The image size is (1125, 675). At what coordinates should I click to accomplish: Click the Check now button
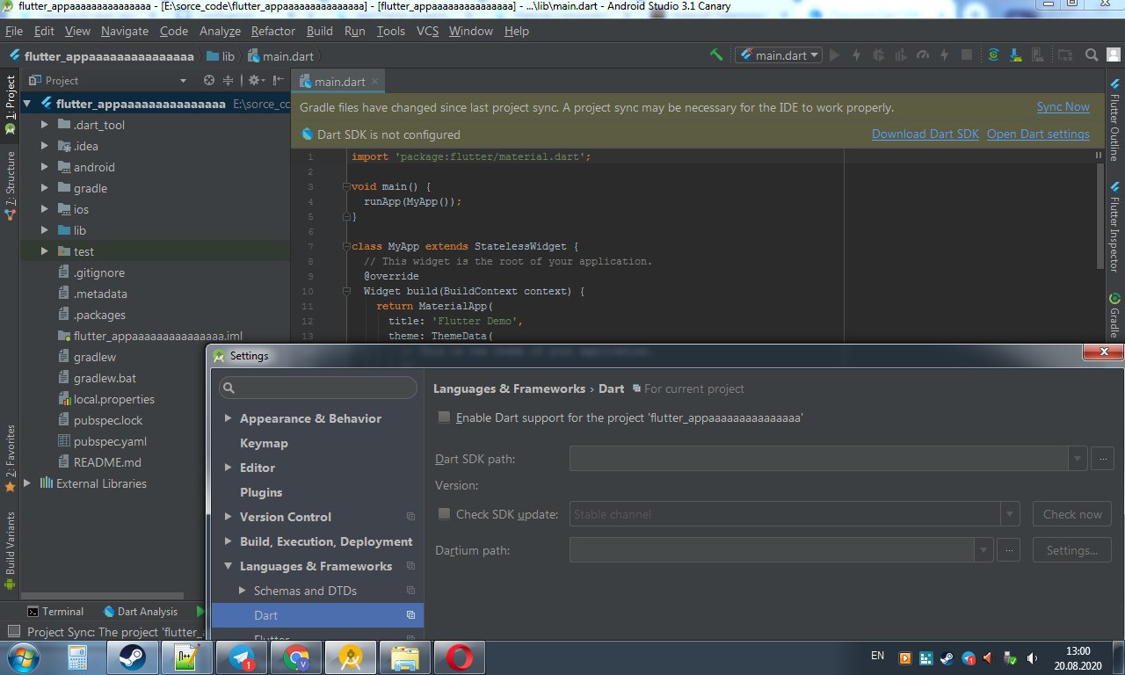point(1072,514)
